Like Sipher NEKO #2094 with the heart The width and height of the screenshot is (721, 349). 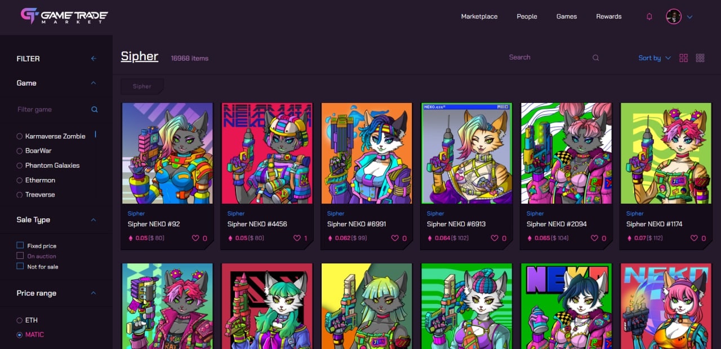(x=594, y=238)
